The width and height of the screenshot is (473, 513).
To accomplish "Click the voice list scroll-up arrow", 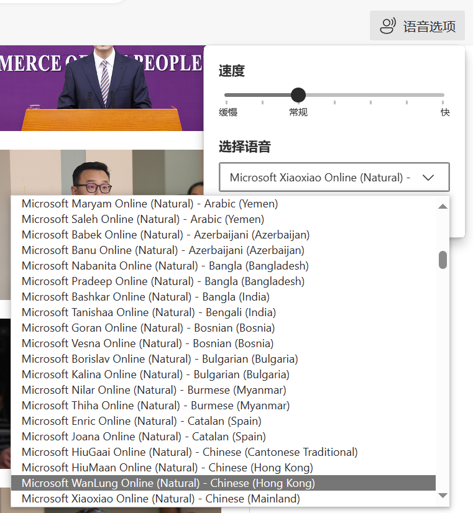I will point(443,206).
